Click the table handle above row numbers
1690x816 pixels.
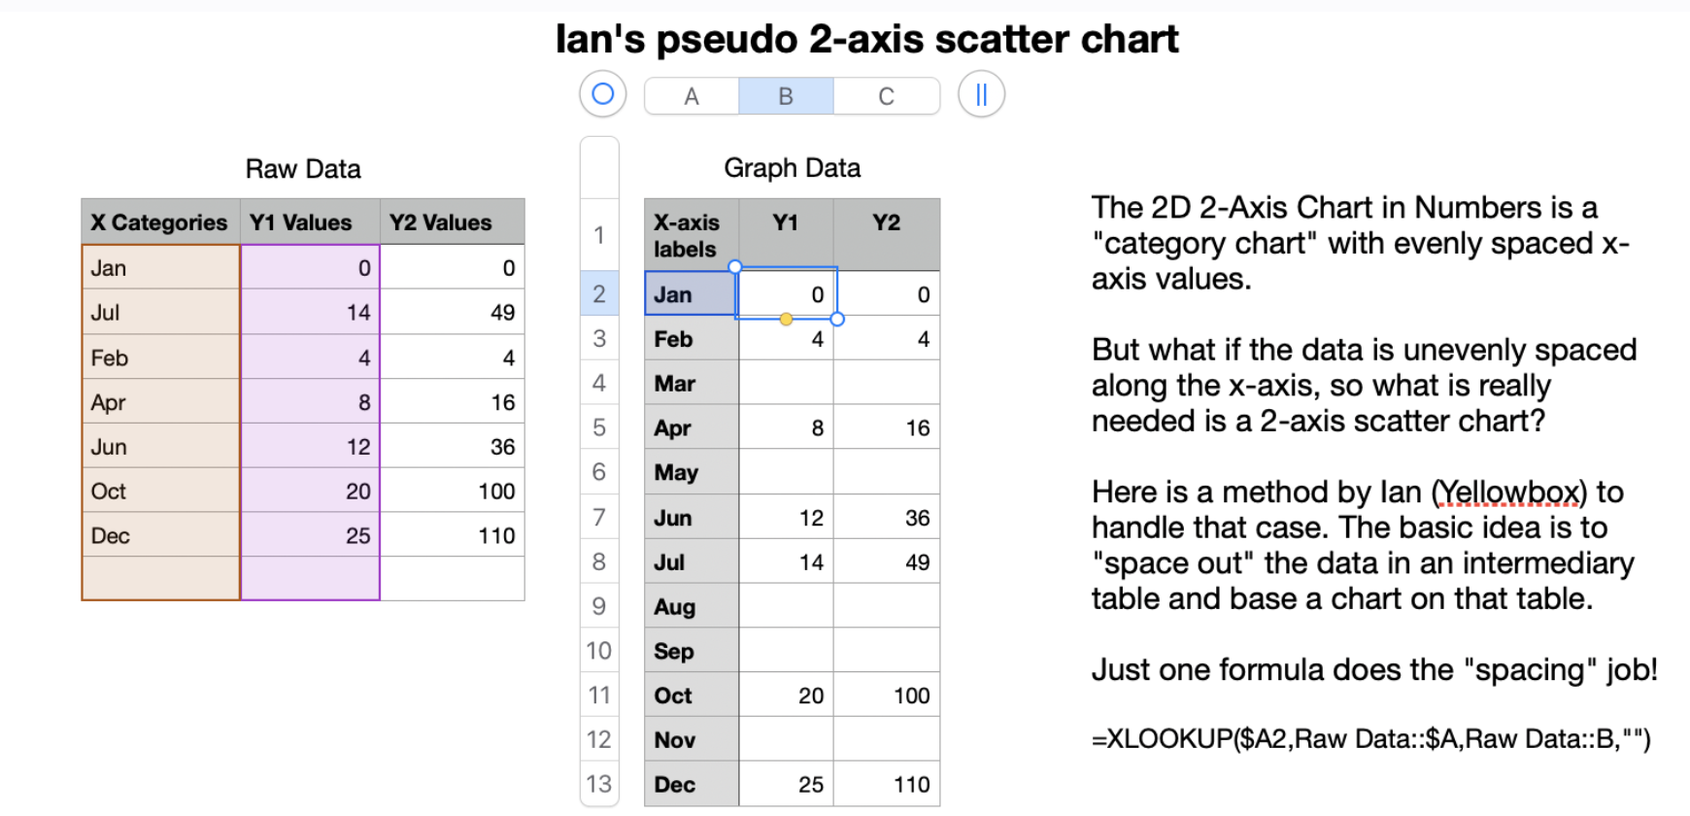click(599, 165)
